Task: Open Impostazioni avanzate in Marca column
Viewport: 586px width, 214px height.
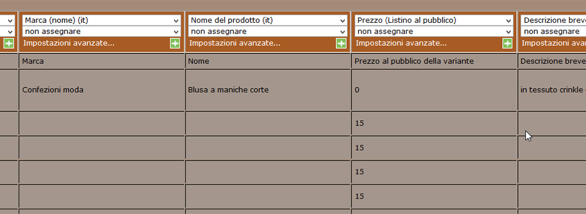Action: coord(69,43)
